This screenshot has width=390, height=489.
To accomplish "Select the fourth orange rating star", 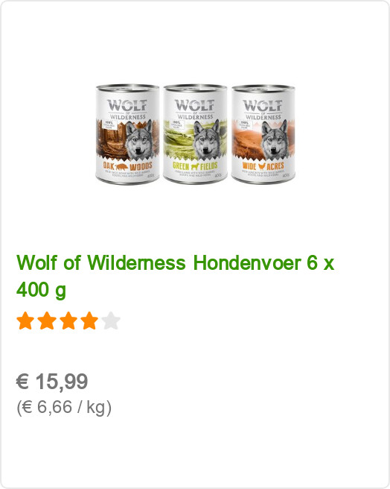I will pos(89,321).
